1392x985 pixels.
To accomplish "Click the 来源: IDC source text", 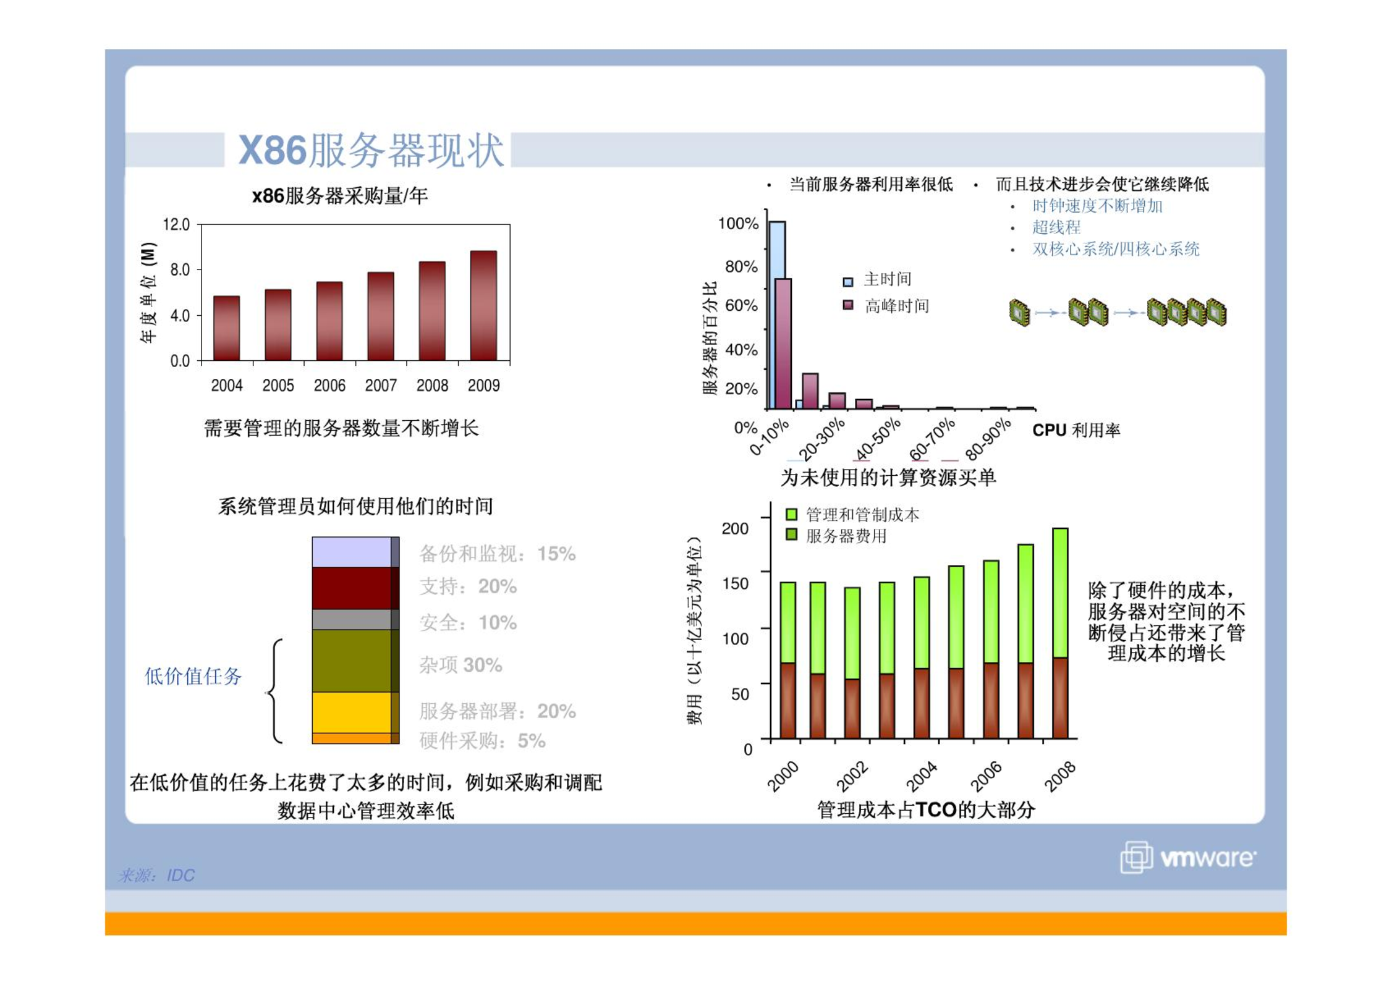I will 156,876.
